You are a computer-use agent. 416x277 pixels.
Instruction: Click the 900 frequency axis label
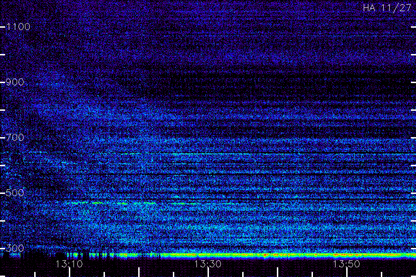coord(15,82)
